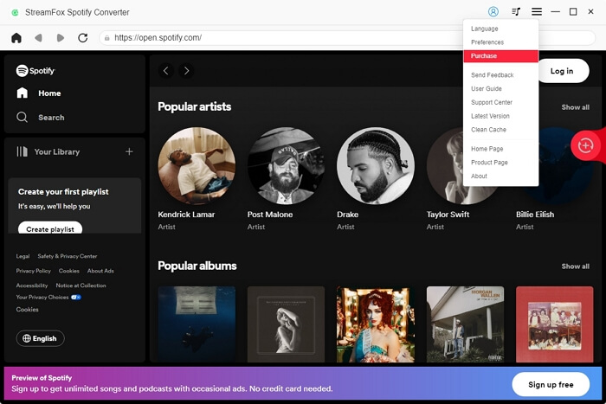This screenshot has height=404, width=606.
Task: Open Home Page menu entry
Action: [487, 149]
